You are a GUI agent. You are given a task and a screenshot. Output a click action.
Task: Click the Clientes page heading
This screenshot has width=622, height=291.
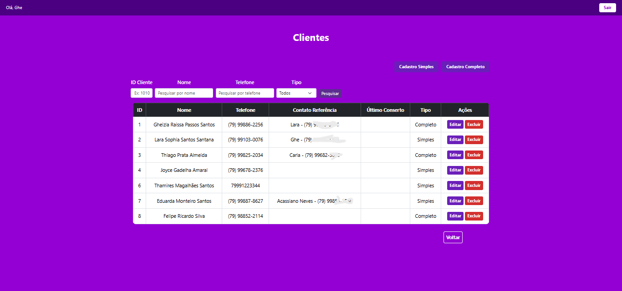click(x=311, y=38)
